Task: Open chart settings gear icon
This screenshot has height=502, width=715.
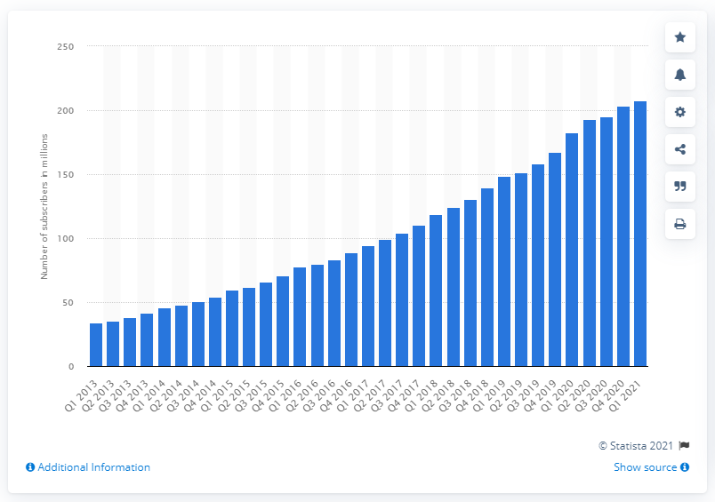Action: 680,112
